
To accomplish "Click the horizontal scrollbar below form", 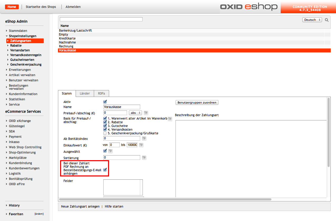I will tap(165, 199).
